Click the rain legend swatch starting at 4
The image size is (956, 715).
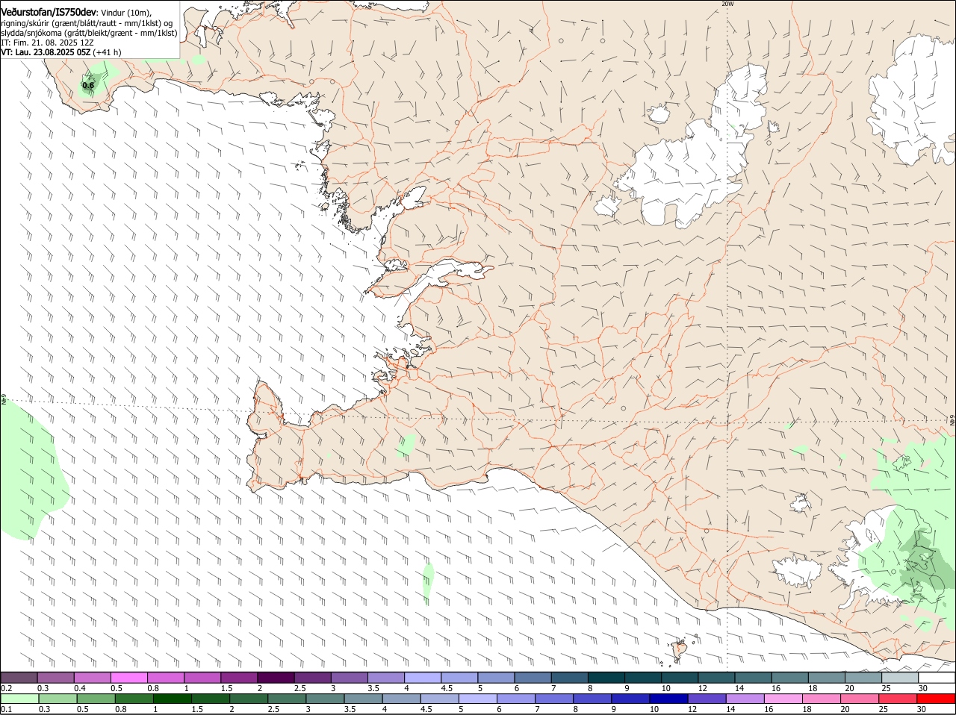pos(400,699)
